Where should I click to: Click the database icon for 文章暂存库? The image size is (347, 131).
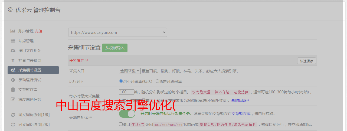click(13, 90)
